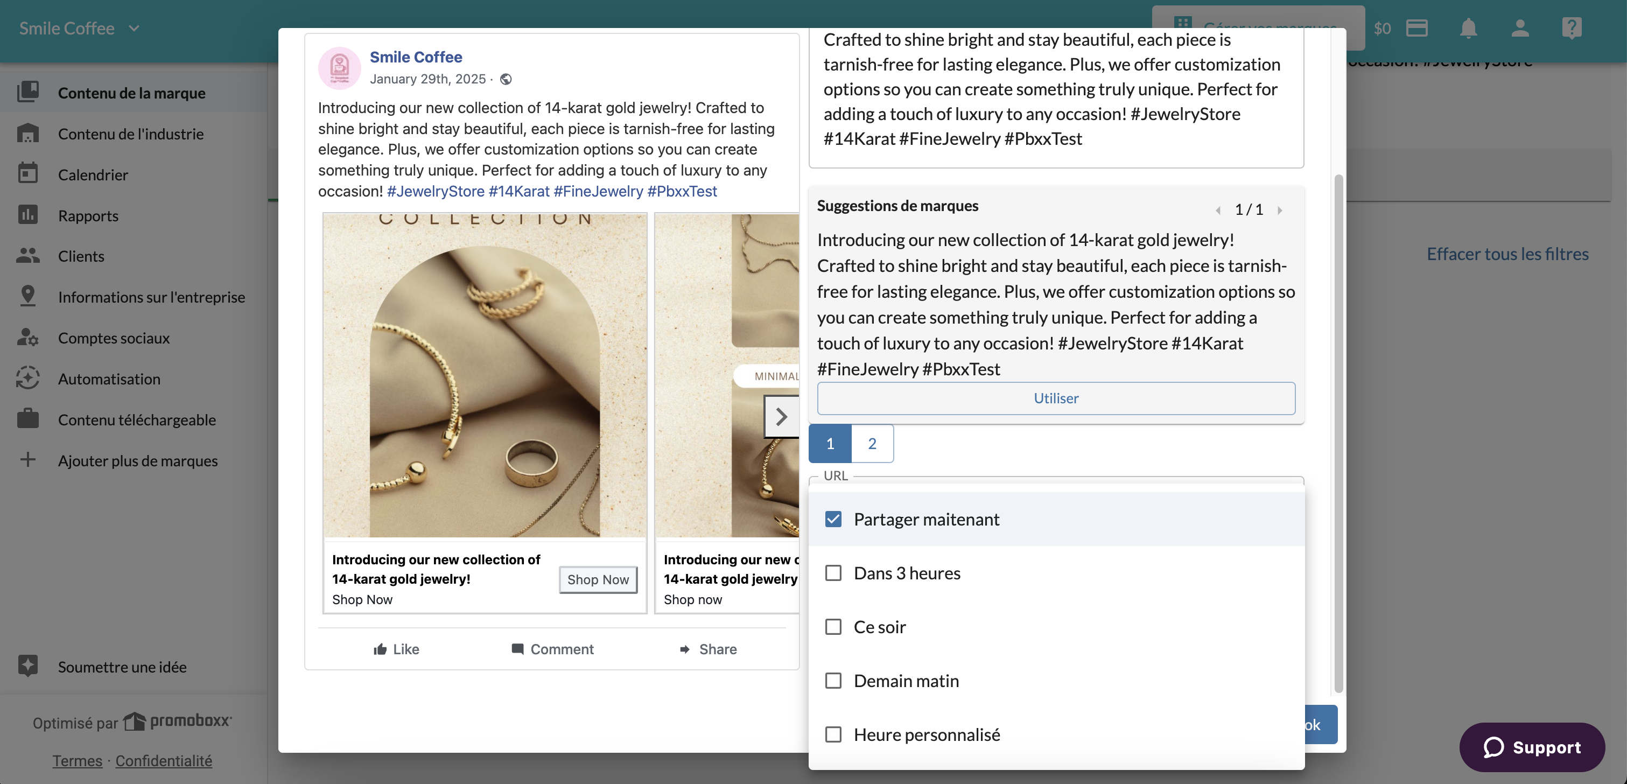Open the Support chat button
The height and width of the screenshot is (784, 1627).
click(1532, 747)
